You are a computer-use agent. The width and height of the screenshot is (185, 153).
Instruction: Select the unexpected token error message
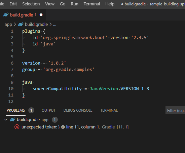61,127
